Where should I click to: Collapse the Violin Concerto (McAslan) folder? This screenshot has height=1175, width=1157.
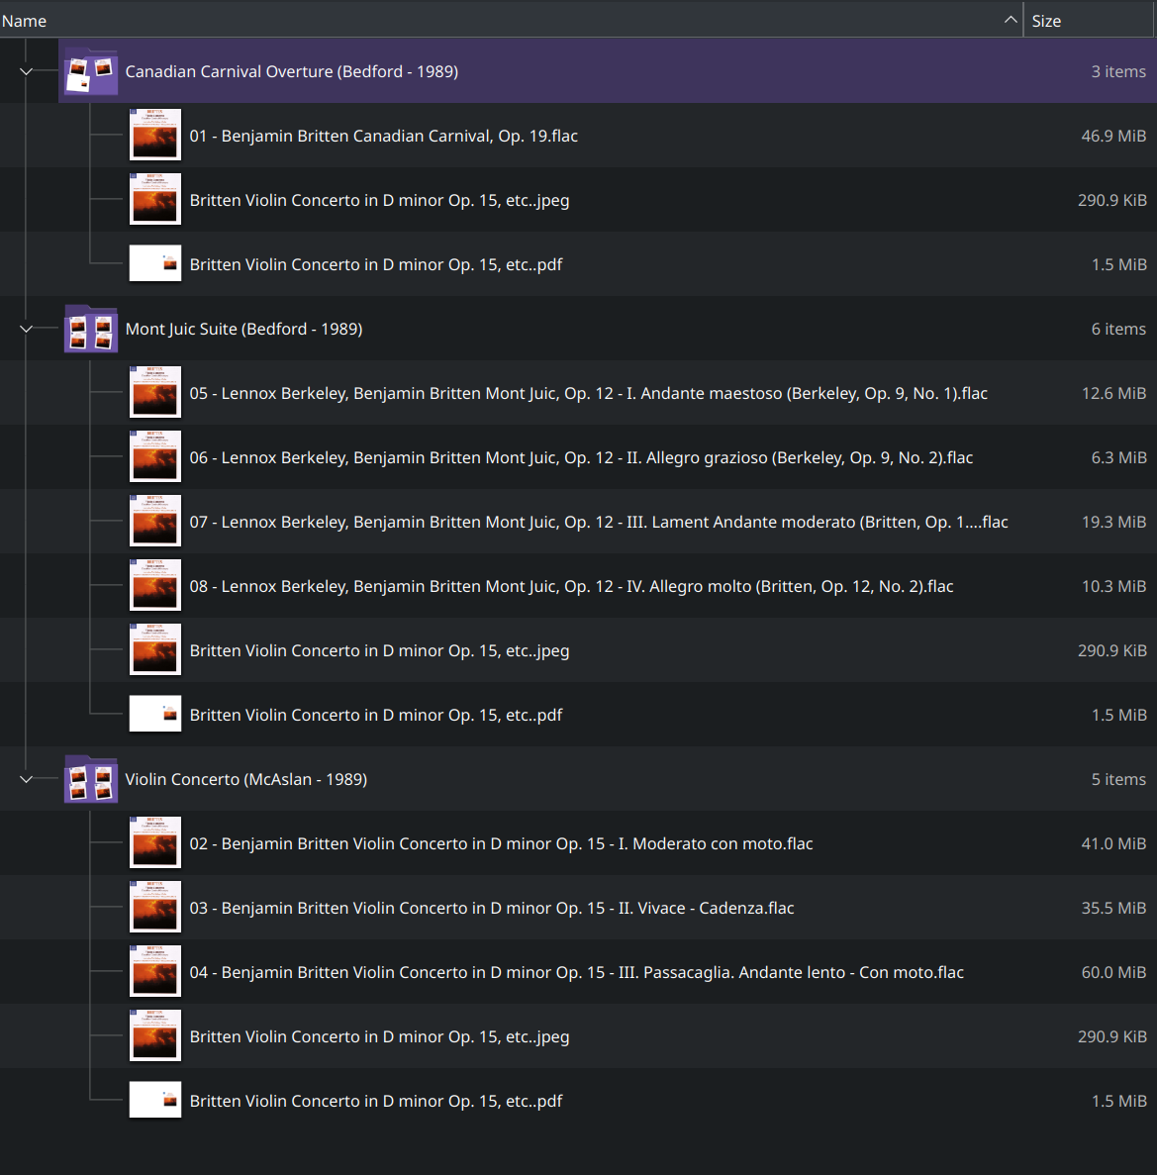[26, 779]
